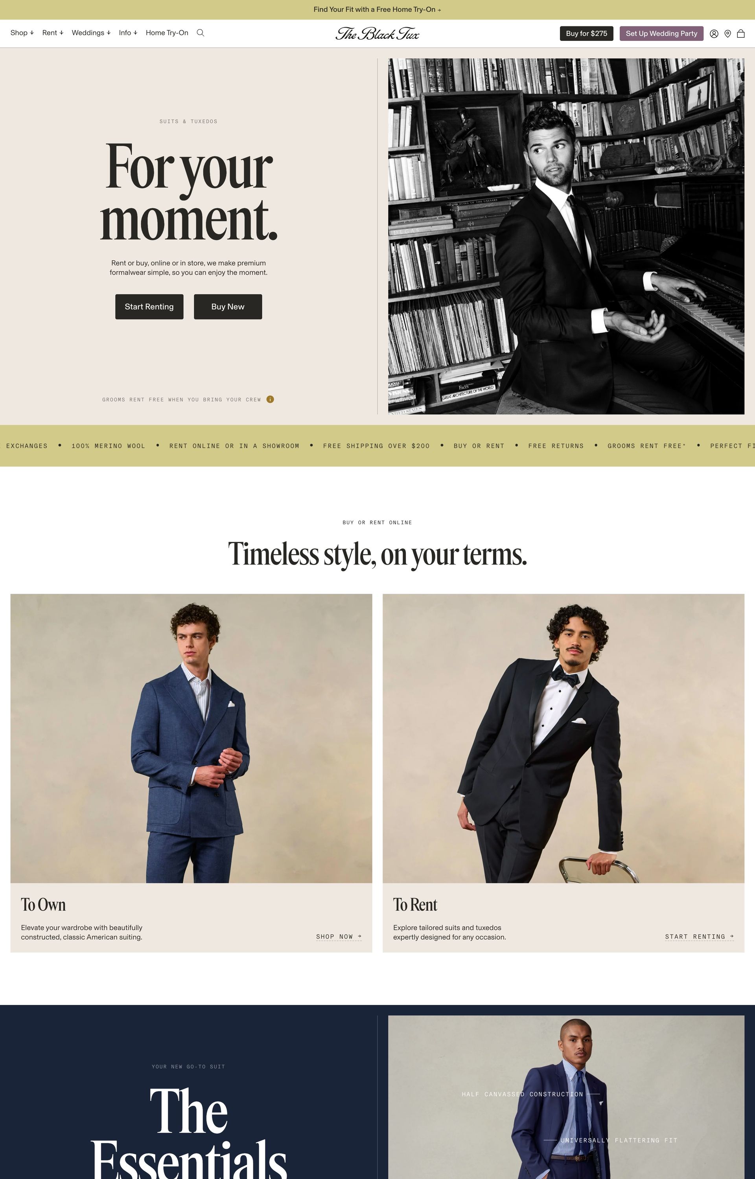The height and width of the screenshot is (1179, 755).
Task: Open the store location pin icon
Action: pos(727,34)
